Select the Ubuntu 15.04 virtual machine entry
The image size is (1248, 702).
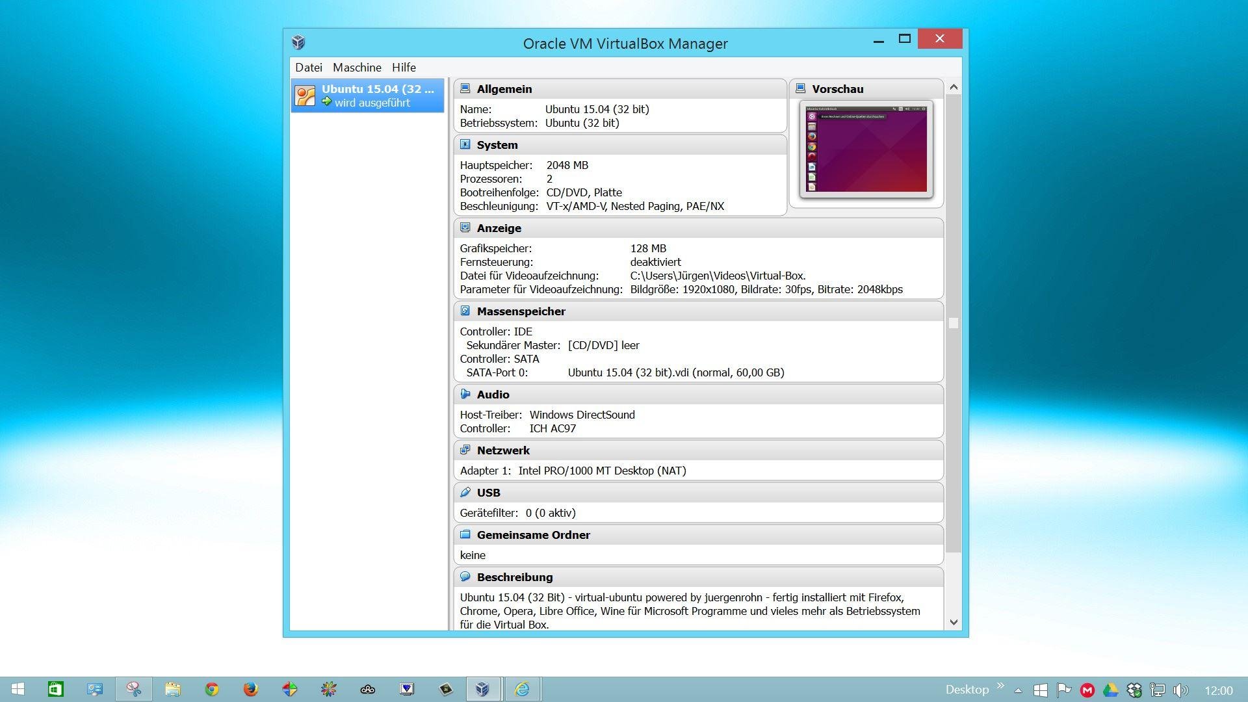[367, 96]
